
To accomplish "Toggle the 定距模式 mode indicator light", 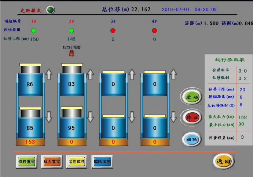I will pos(51,10).
